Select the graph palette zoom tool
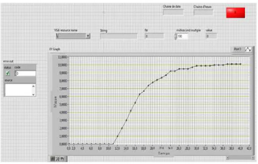Screen dimensions: 258x164 pyautogui.click(x=58, y=159)
